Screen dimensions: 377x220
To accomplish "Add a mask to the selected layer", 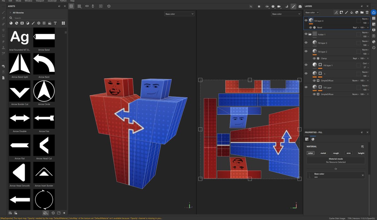I will [x=341, y=13].
